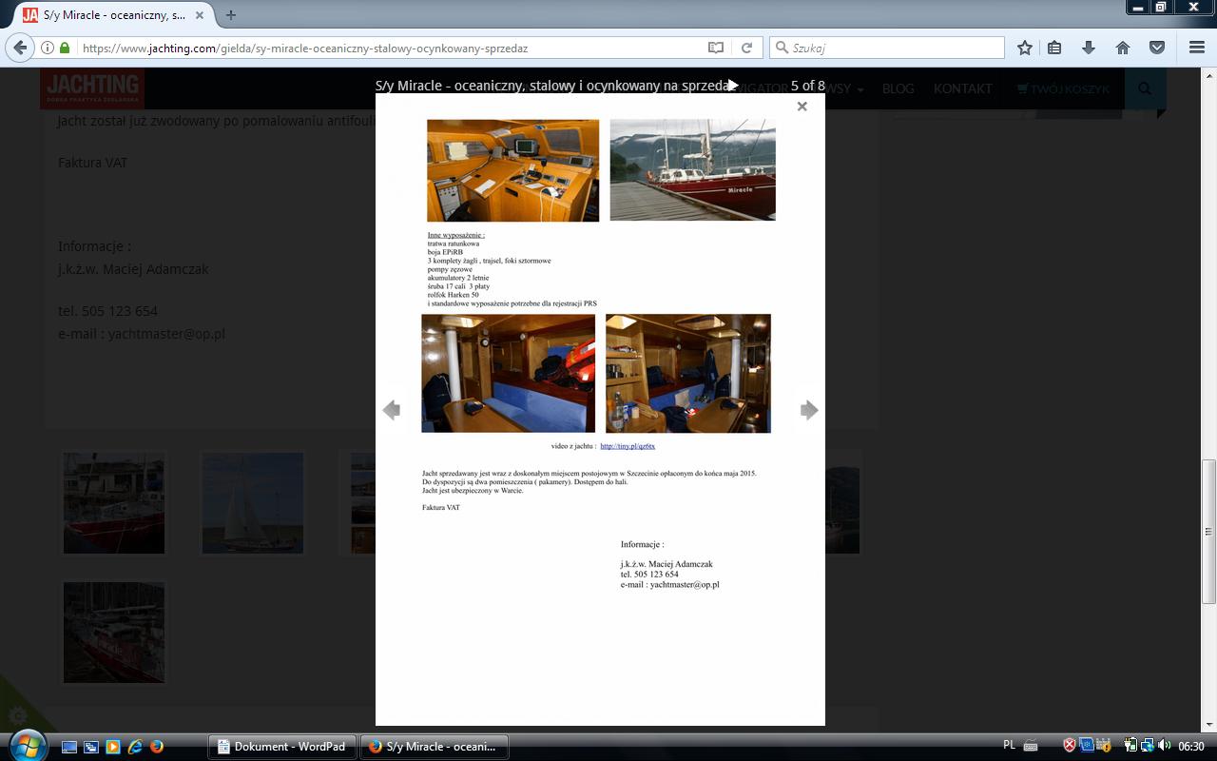
Task: Open BLOG menu item in site header
Action: [x=898, y=88]
